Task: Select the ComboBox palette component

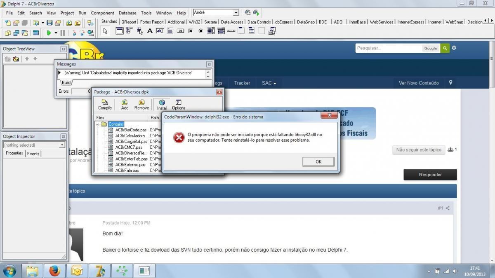Action: point(221,31)
